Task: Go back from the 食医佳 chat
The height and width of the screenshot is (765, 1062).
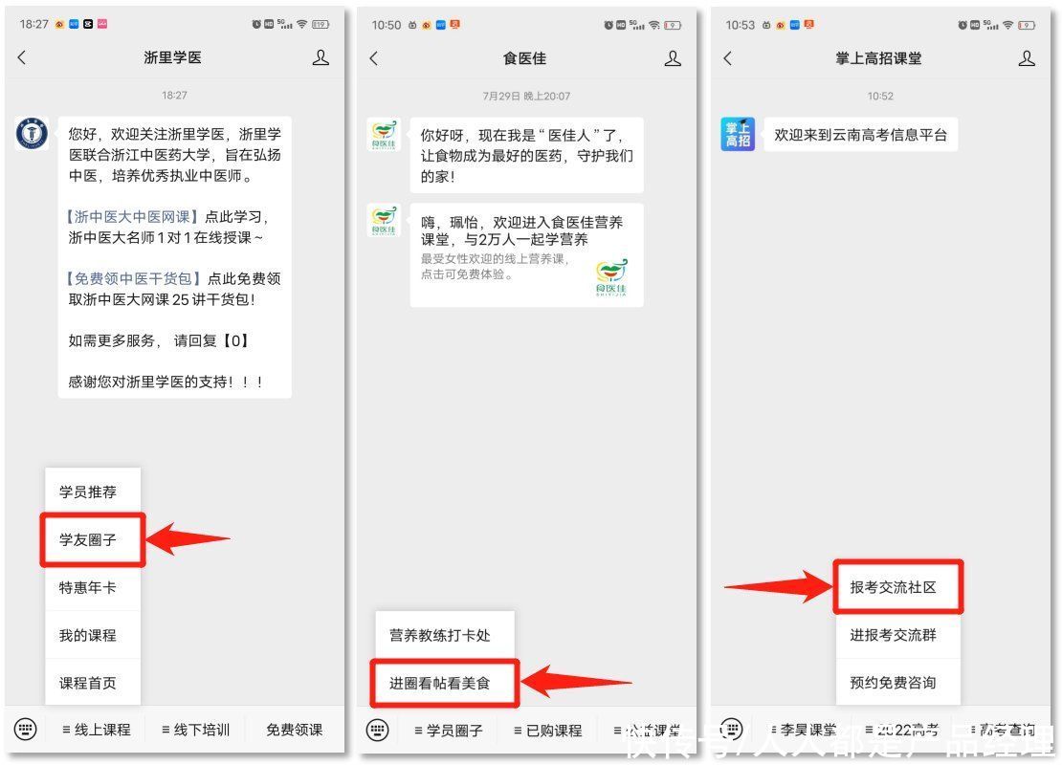Action: pyautogui.click(x=374, y=58)
